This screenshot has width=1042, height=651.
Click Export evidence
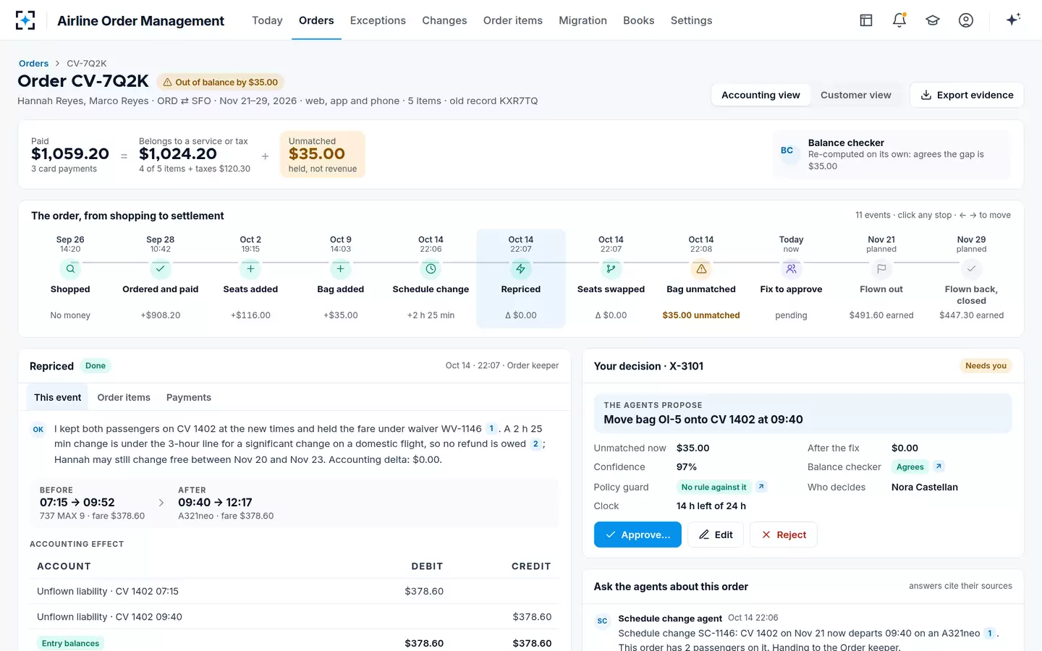click(x=967, y=95)
